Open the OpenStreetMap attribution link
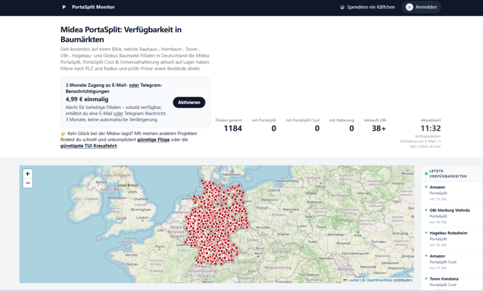 click(378, 280)
